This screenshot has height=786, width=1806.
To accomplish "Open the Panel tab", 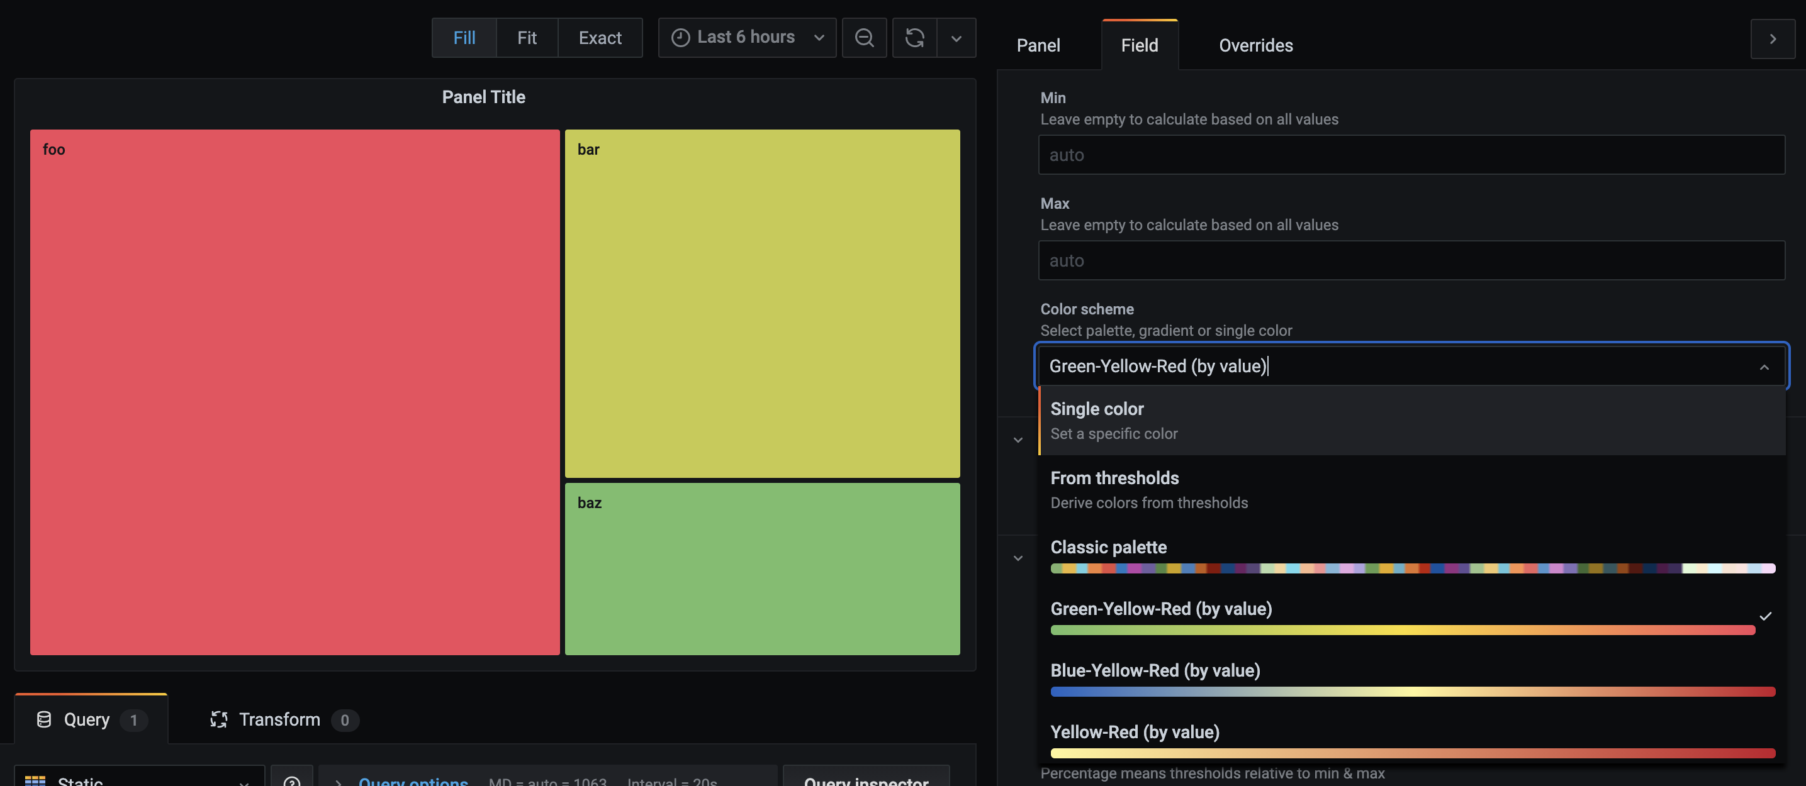I will pos(1038,45).
